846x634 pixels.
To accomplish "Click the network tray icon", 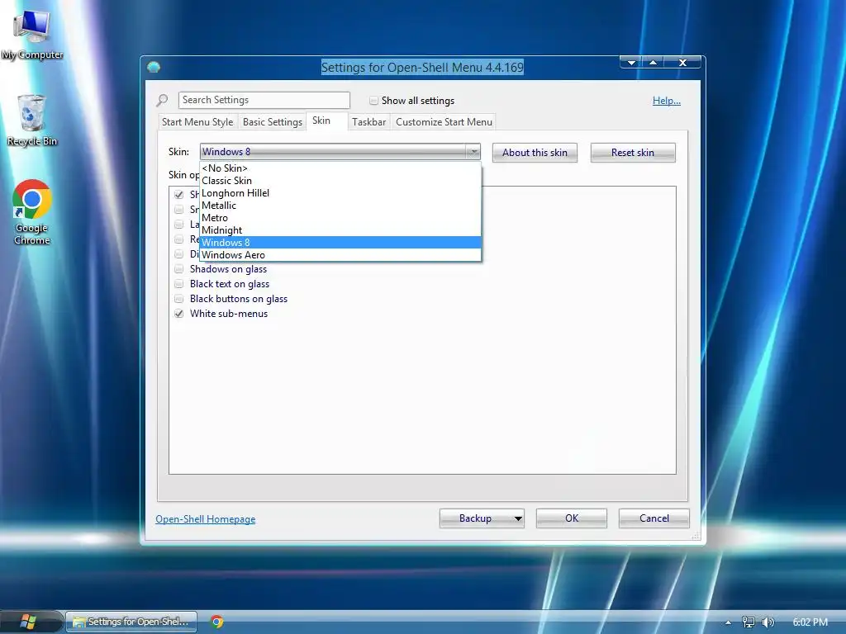I will [748, 622].
